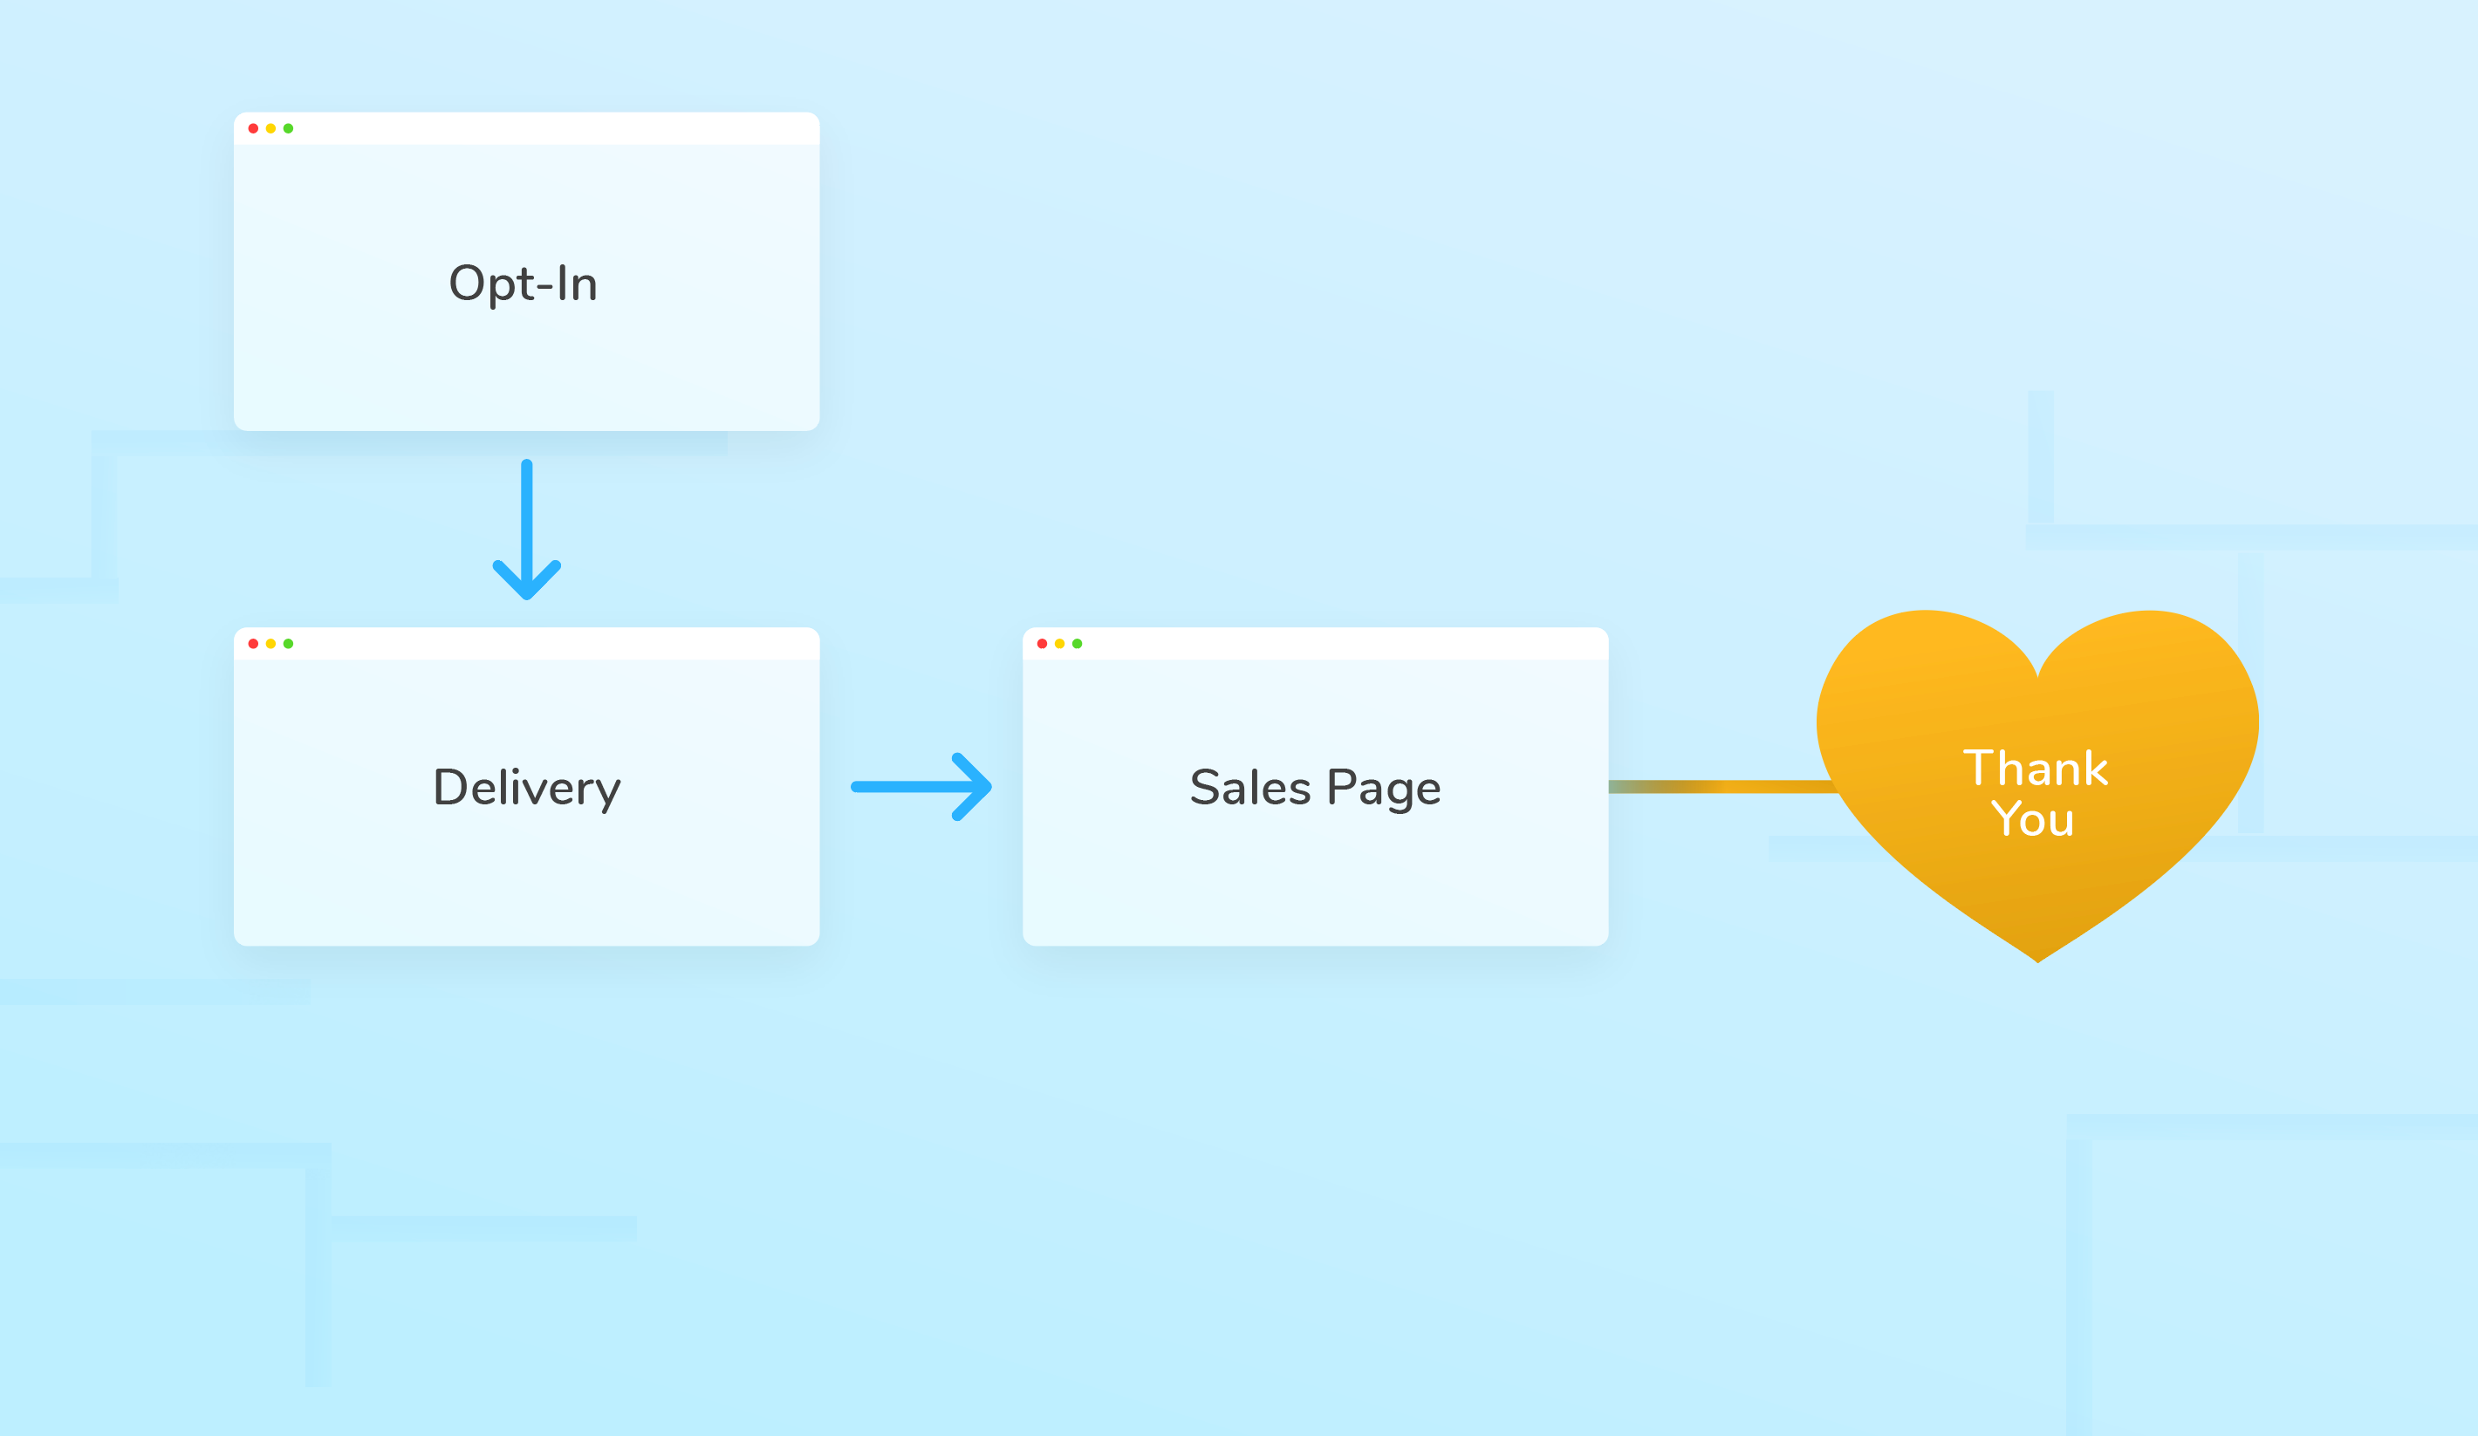Open the Delivery page label
Image resolution: width=2478 pixels, height=1436 pixels.
[527, 786]
